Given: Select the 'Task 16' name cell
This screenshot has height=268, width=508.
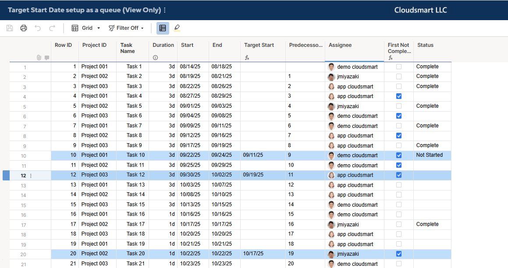Looking at the screenshot, I should (x=132, y=214).
